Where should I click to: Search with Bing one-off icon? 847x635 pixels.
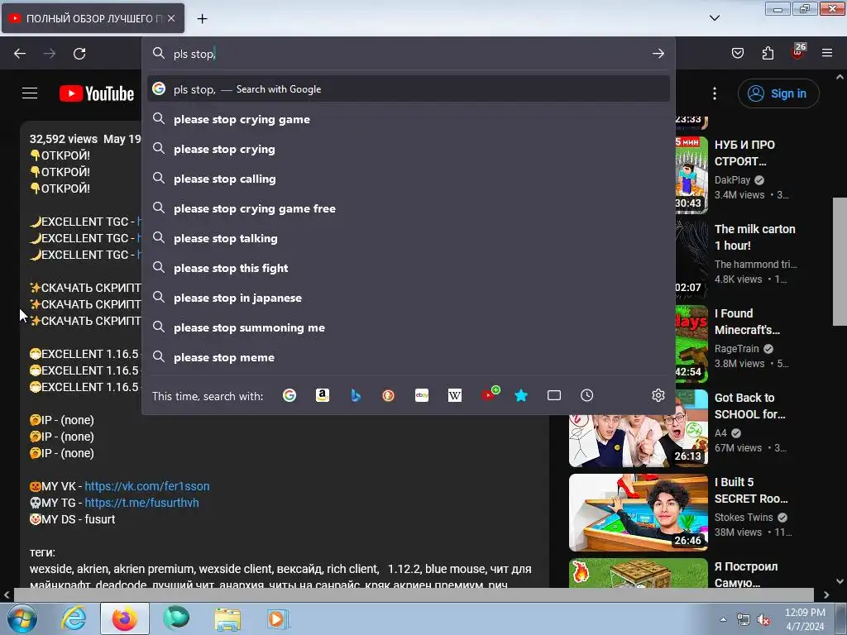point(356,395)
